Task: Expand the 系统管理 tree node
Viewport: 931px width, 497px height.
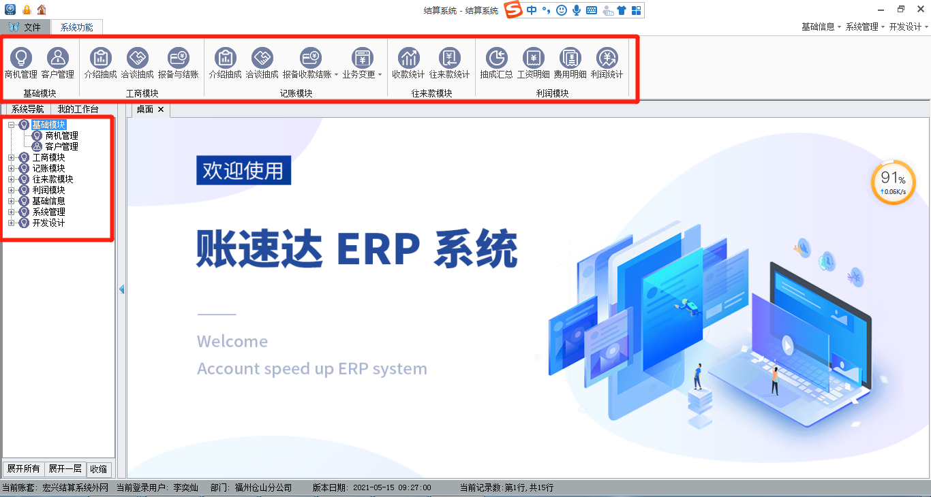Action: [x=11, y=212]
